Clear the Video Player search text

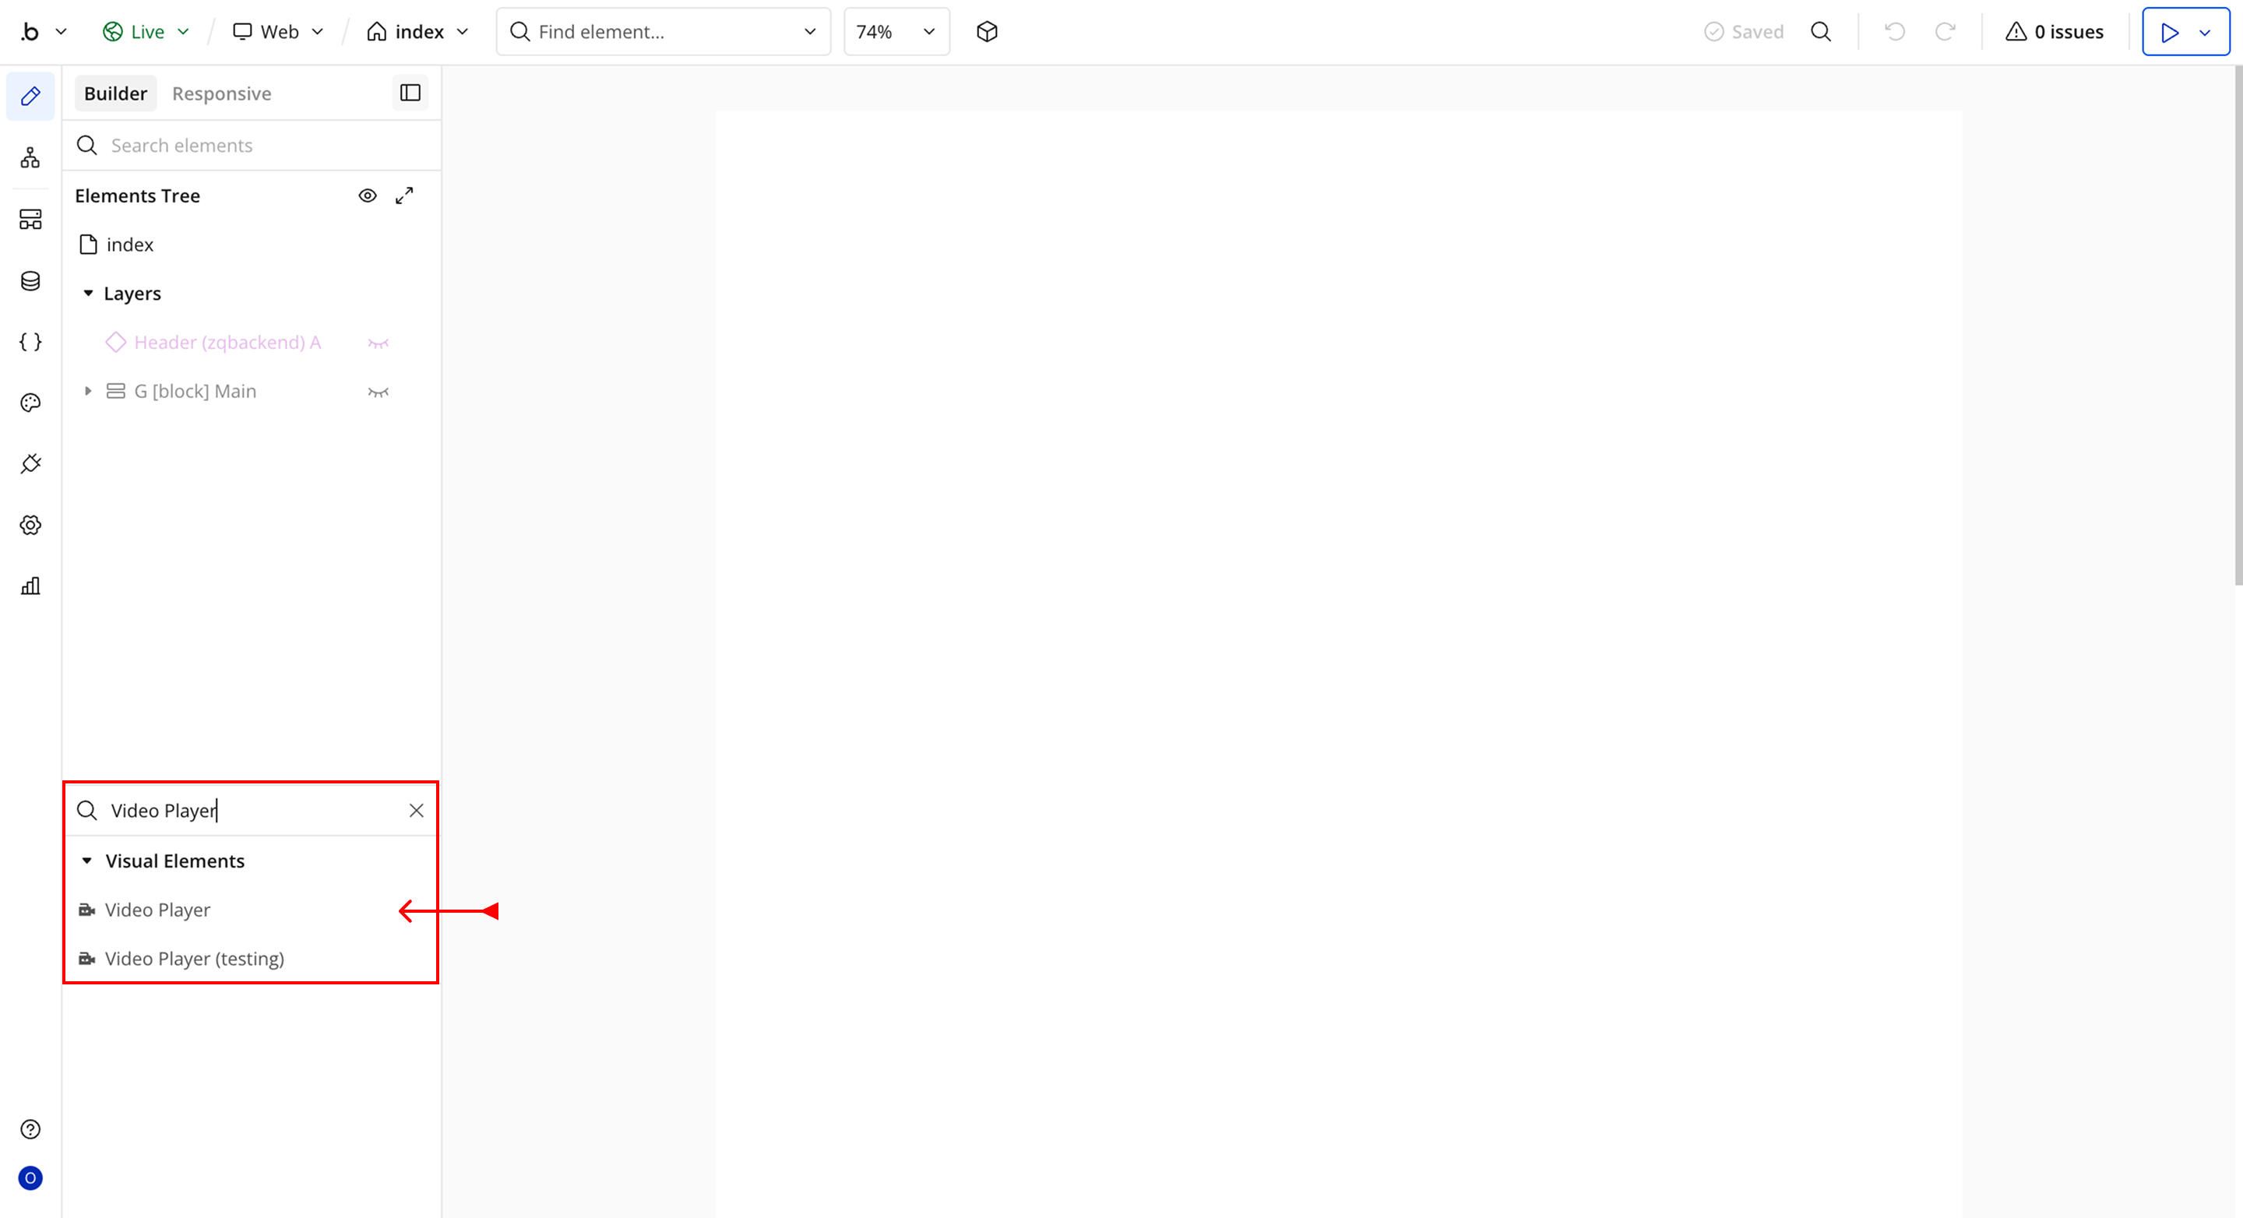416,811
